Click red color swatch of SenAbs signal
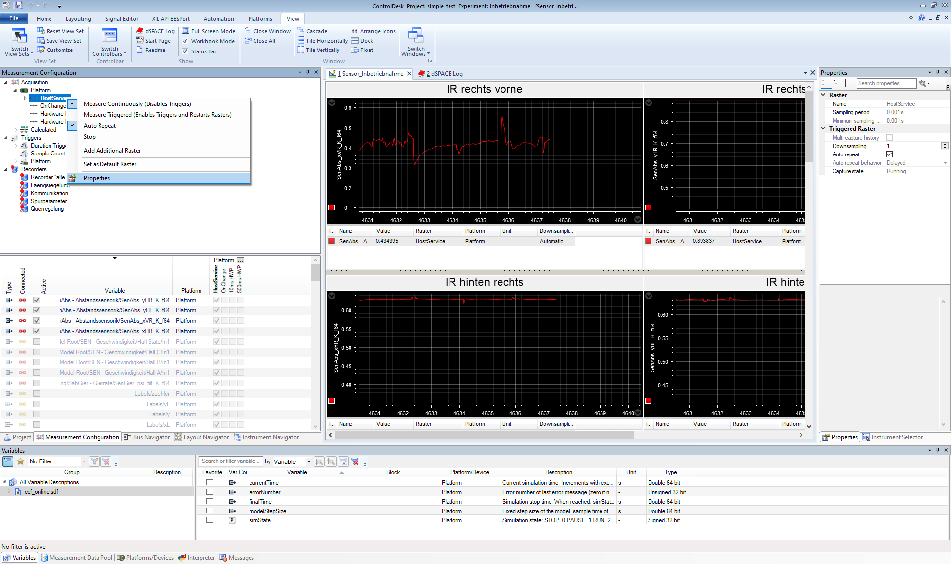Viewport: 951px width, 564px height. (x=331, y=241)
